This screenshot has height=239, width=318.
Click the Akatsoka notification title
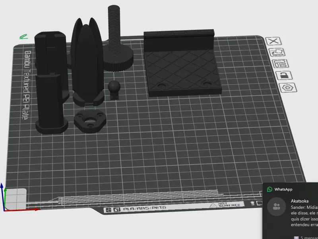(x=300, y=201)
